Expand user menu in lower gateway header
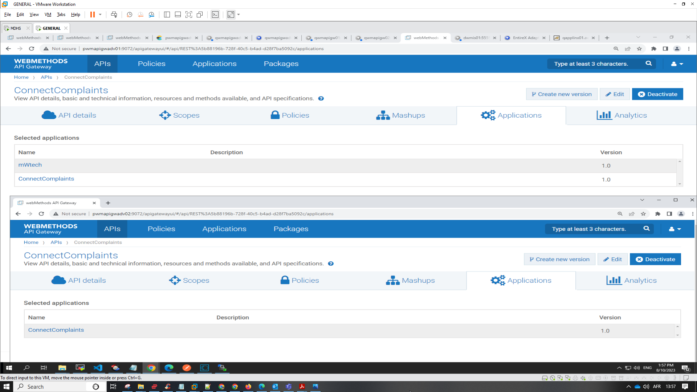Viewport: 697px width, 392px height. [675, 229]
